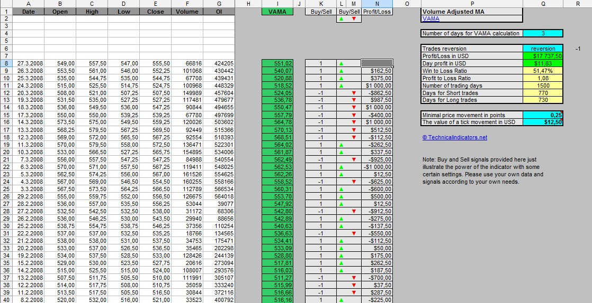Select the Day profit value $11,83
The width and height of the screenshot is (592, 303).
pyautogui.click(x=543, y=63)
